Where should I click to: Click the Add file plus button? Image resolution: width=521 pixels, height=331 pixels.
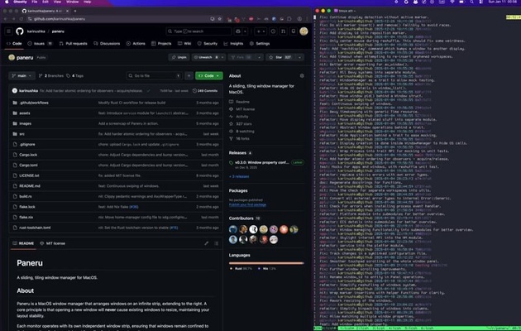coord(189,76)
